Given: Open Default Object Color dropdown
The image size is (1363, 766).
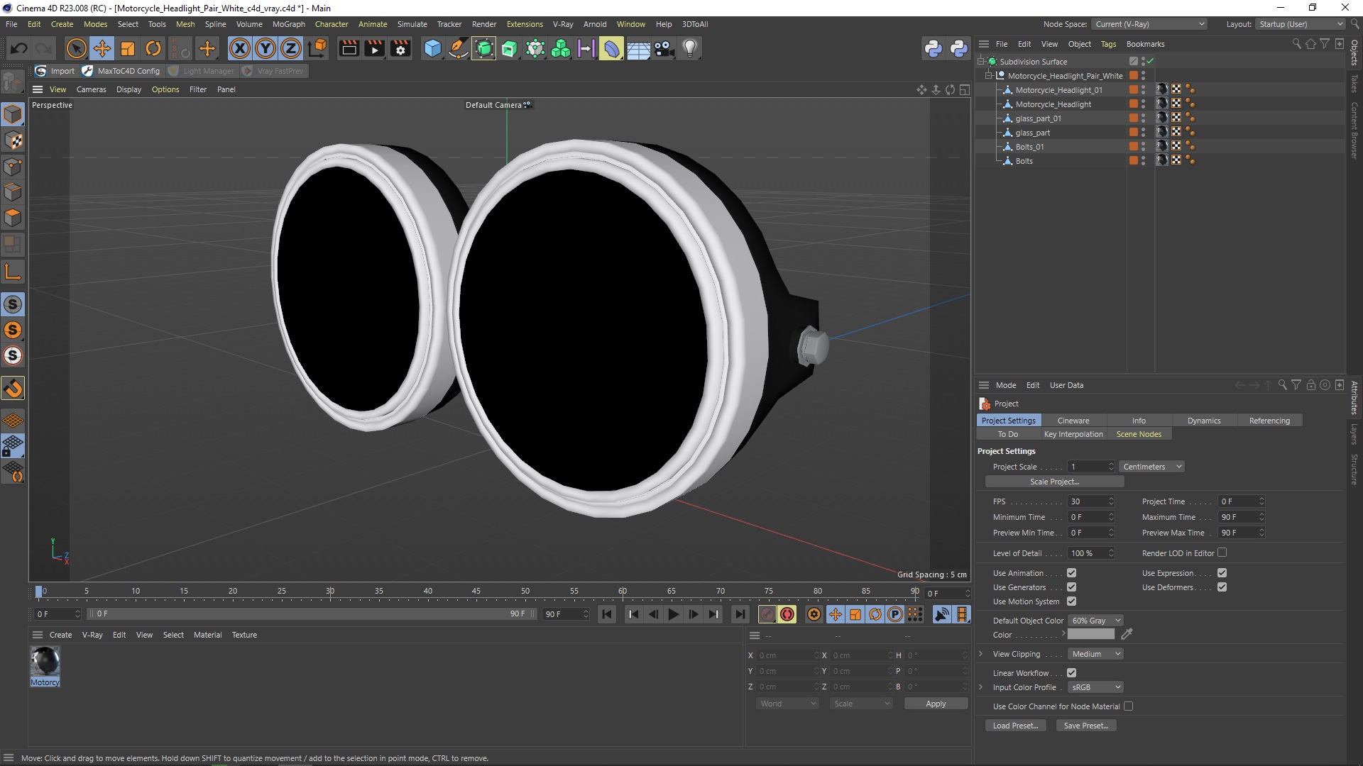Looking at the screenshot, I should [x=1095, y=621].
